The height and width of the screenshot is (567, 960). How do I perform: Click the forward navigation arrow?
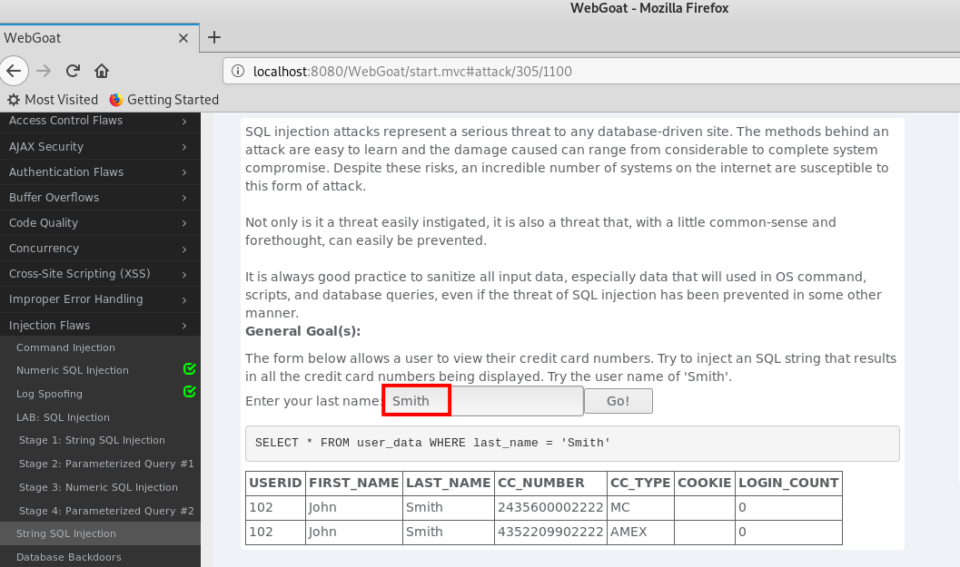coord(44,71)
